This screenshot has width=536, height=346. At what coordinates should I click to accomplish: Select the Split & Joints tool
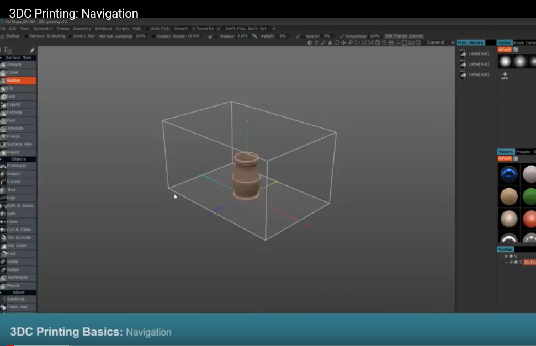click(18, 205)
